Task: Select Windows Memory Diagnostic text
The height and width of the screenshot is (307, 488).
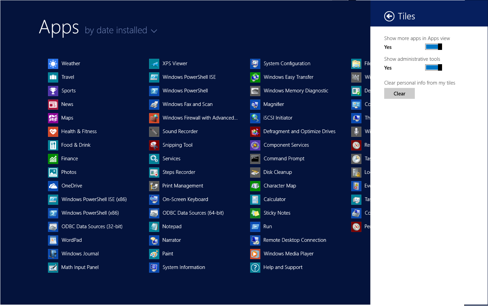Action: pos(296,91)
